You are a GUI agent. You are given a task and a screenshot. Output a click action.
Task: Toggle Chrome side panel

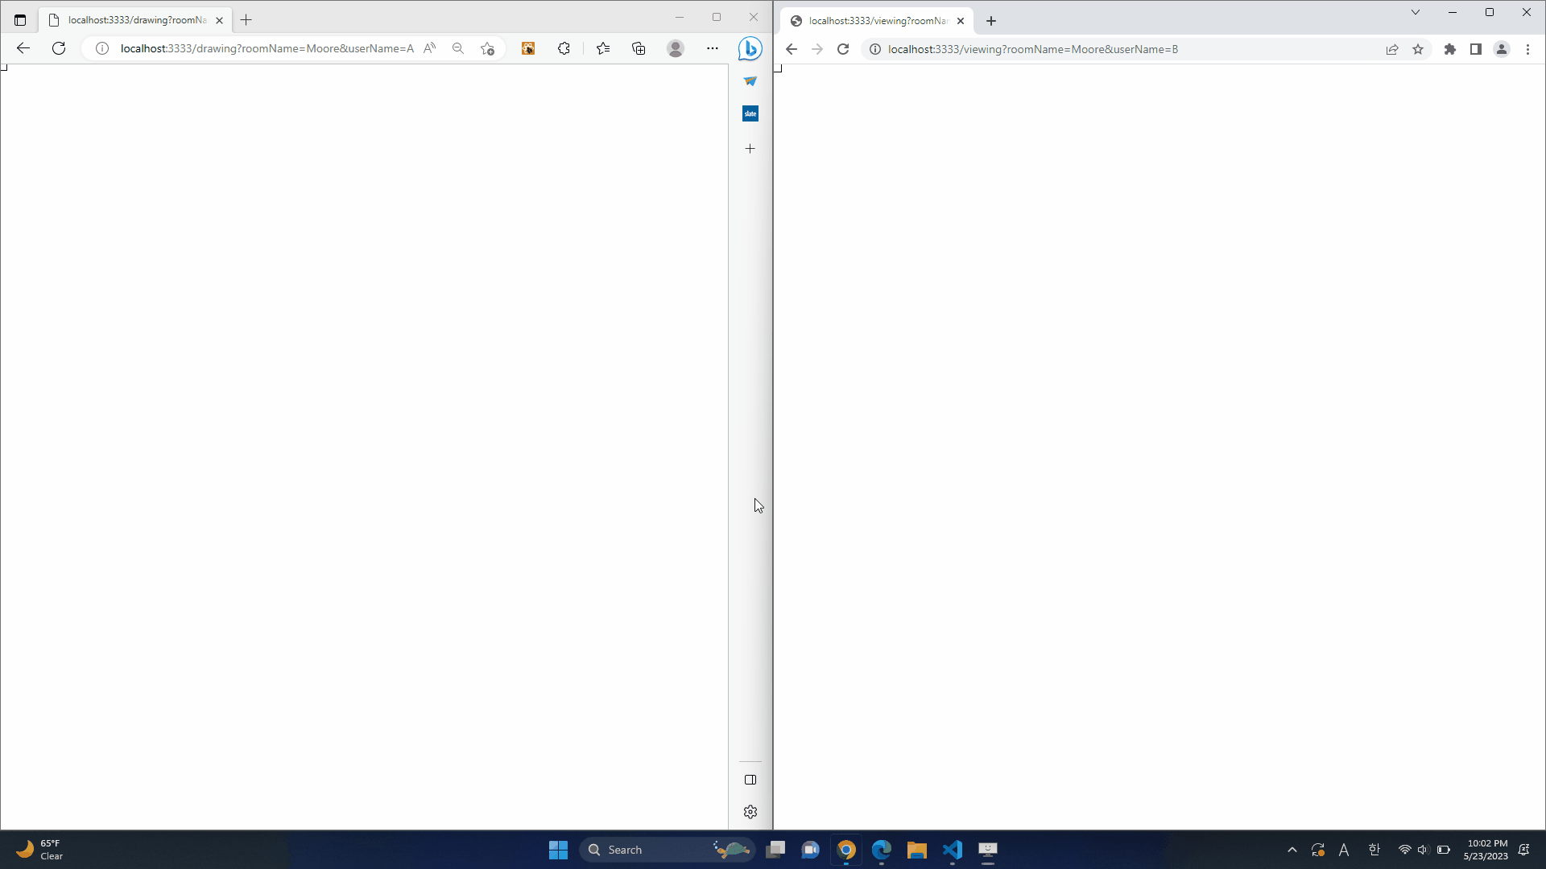[x=1475, y=49]
